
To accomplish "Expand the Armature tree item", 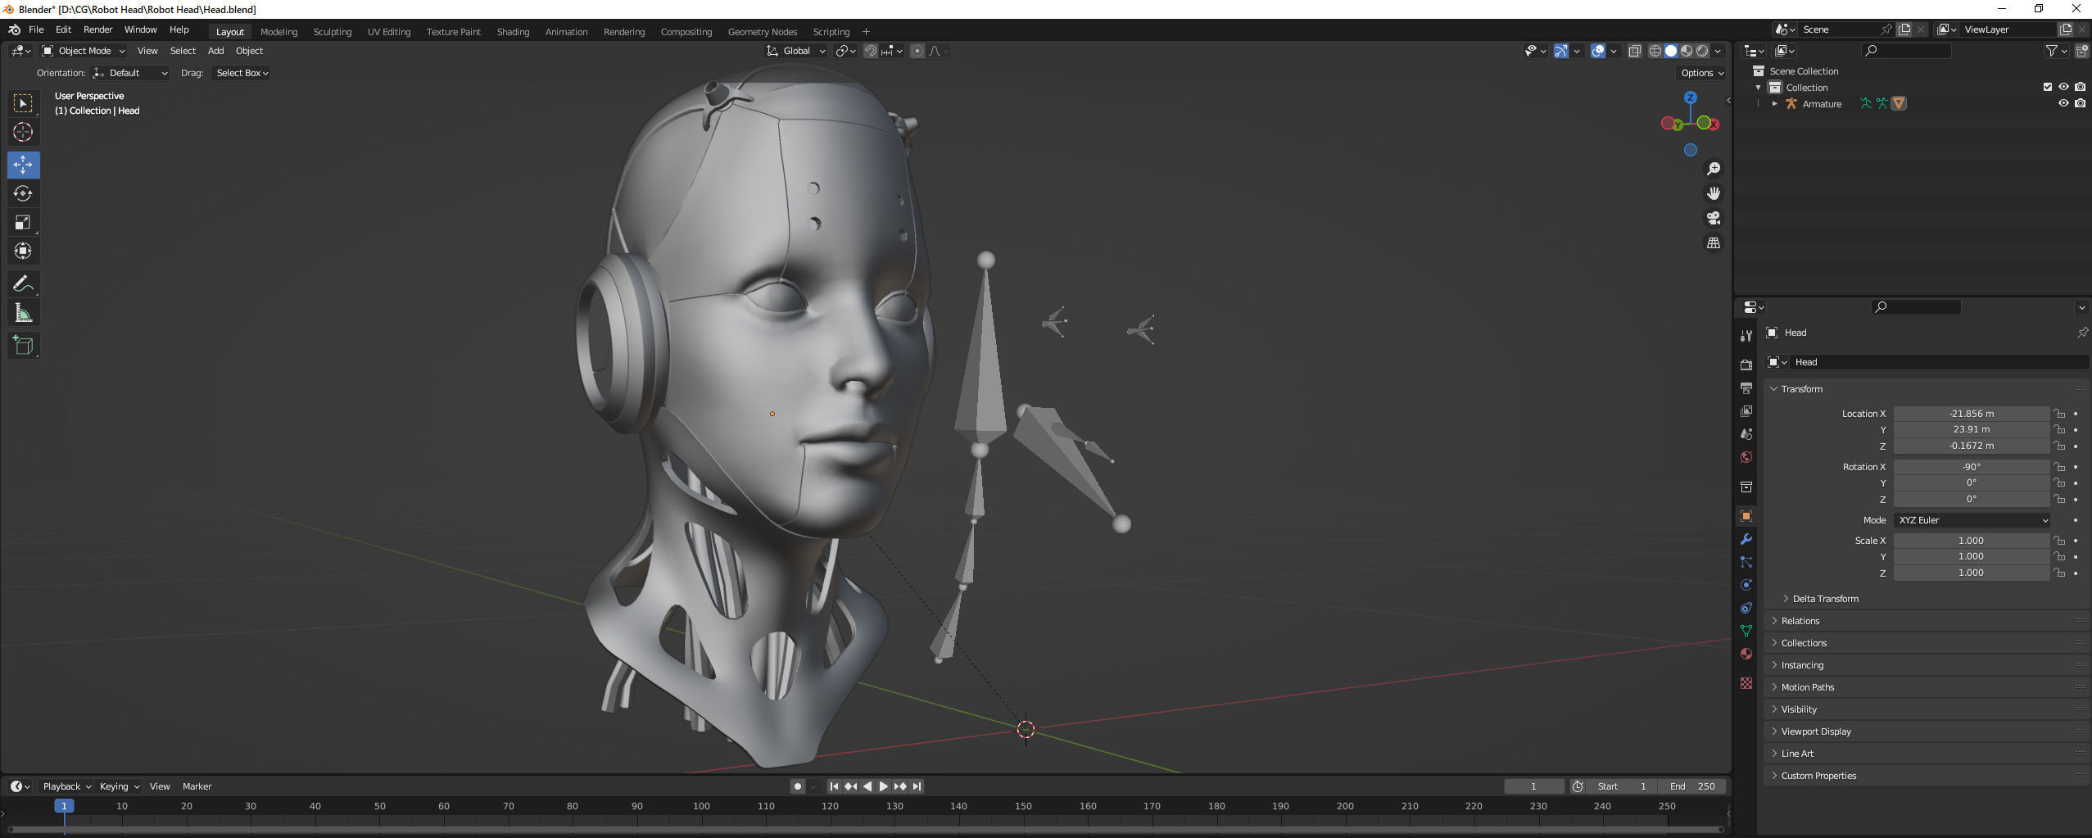I will click(1774, 104).
